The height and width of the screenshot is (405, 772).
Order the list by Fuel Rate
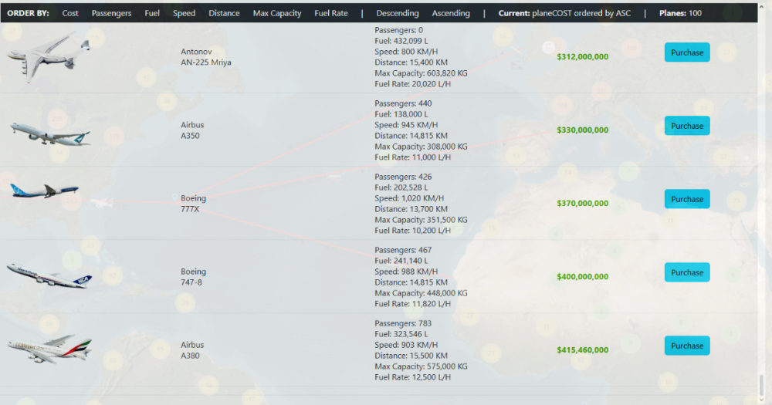tap(331, 13)
